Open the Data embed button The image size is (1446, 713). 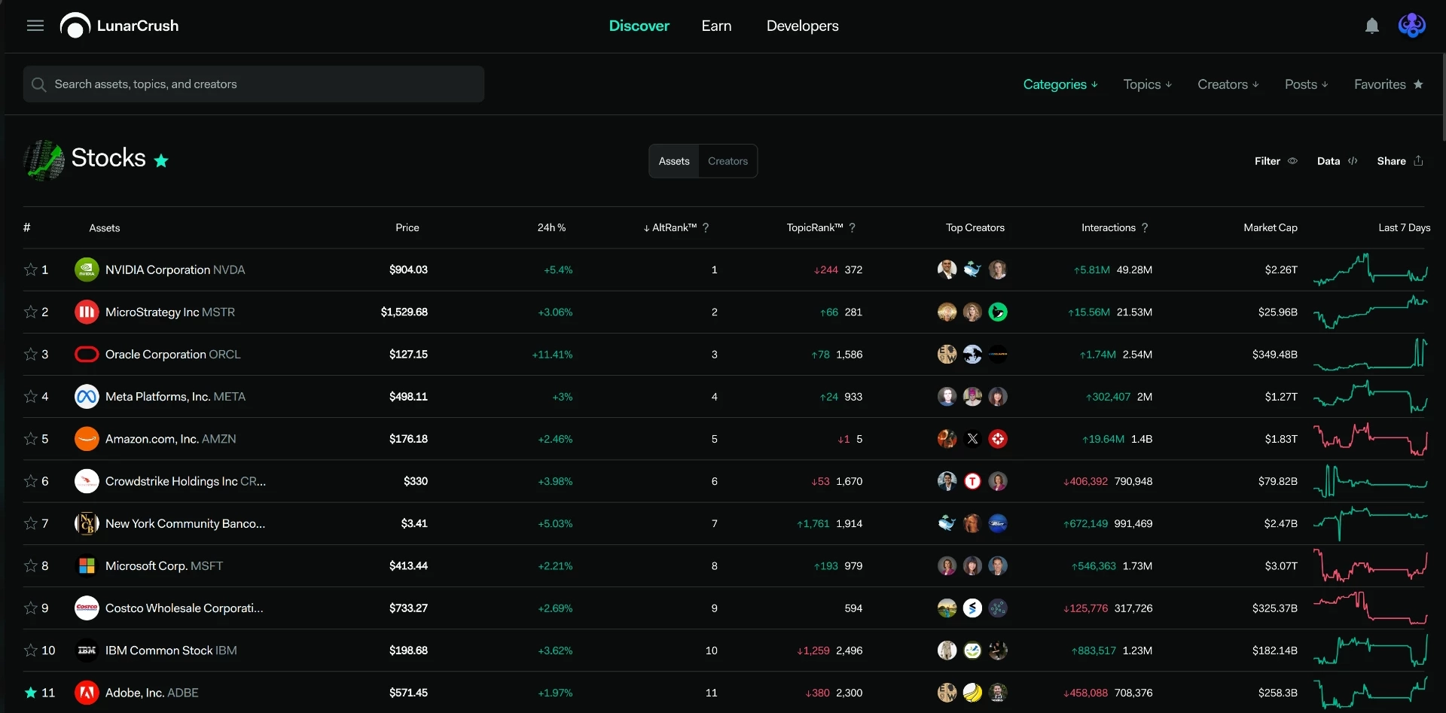[1337, 160]
